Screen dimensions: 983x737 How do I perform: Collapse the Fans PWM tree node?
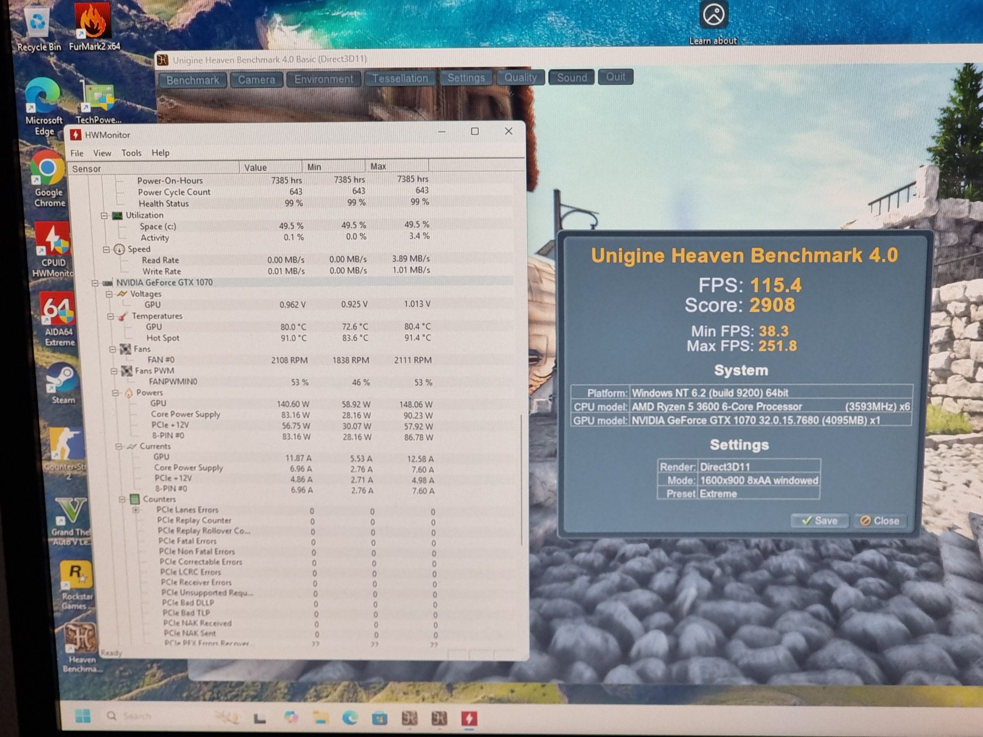tap(114, 371)
